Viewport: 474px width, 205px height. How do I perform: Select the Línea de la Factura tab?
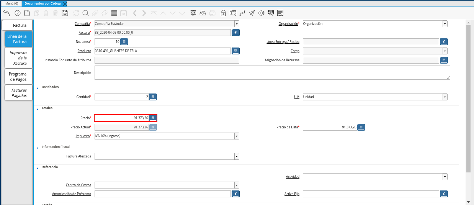click(x=19, y=39)
